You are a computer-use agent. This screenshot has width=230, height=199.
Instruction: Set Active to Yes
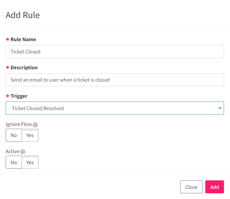coord(30,162)
